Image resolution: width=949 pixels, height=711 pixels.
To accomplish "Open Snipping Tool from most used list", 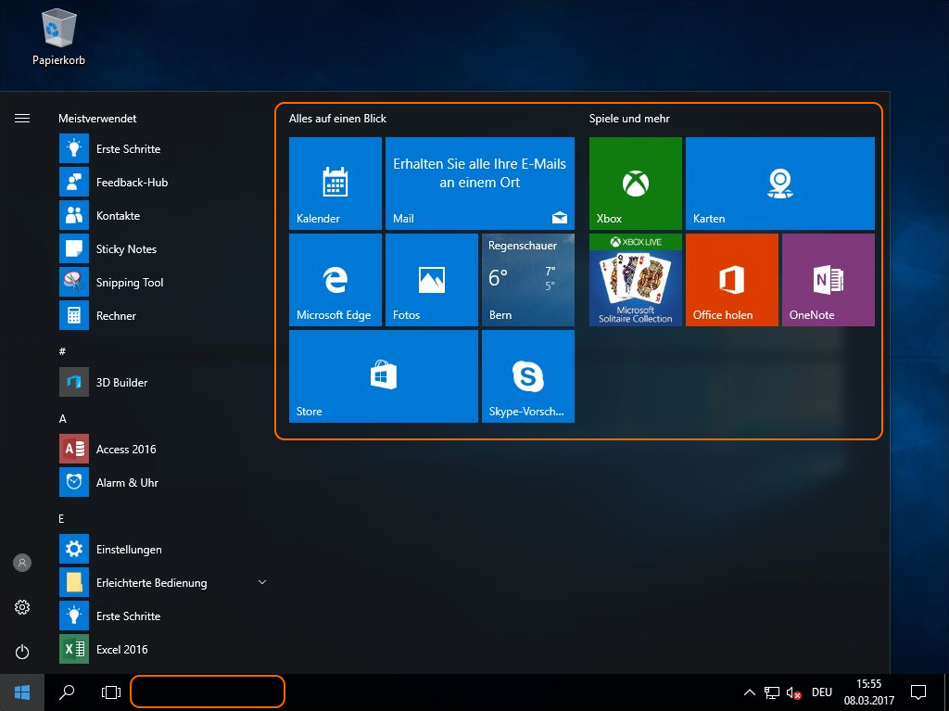I will coord(130,283).
